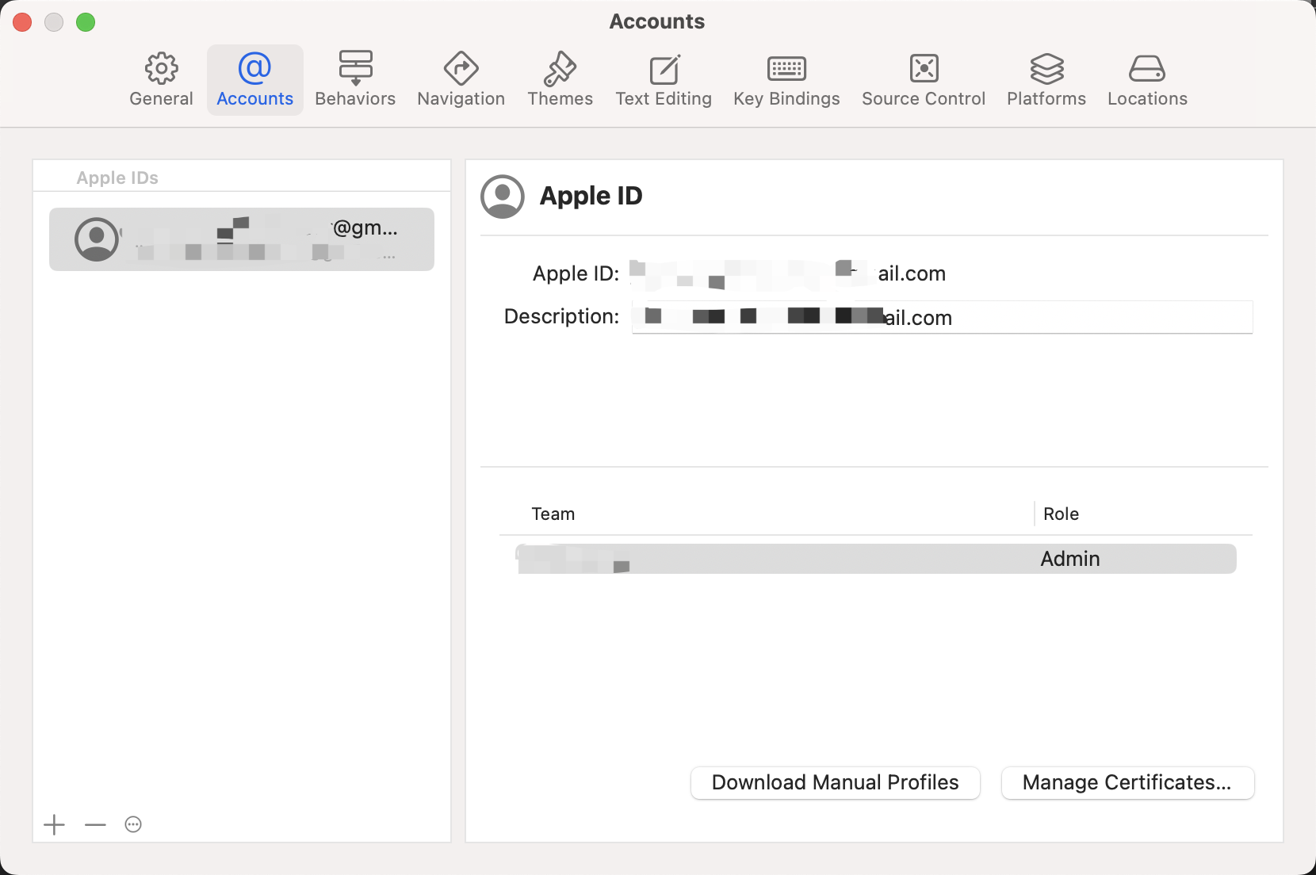Click Download Manual Profiles button
The width and height of the screenshot is (1316, 875).
pyautogui.click(x=836, y=783)
